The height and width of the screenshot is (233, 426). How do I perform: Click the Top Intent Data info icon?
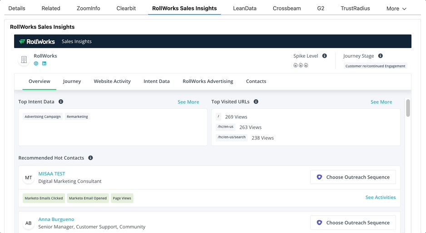click(61, 102)
